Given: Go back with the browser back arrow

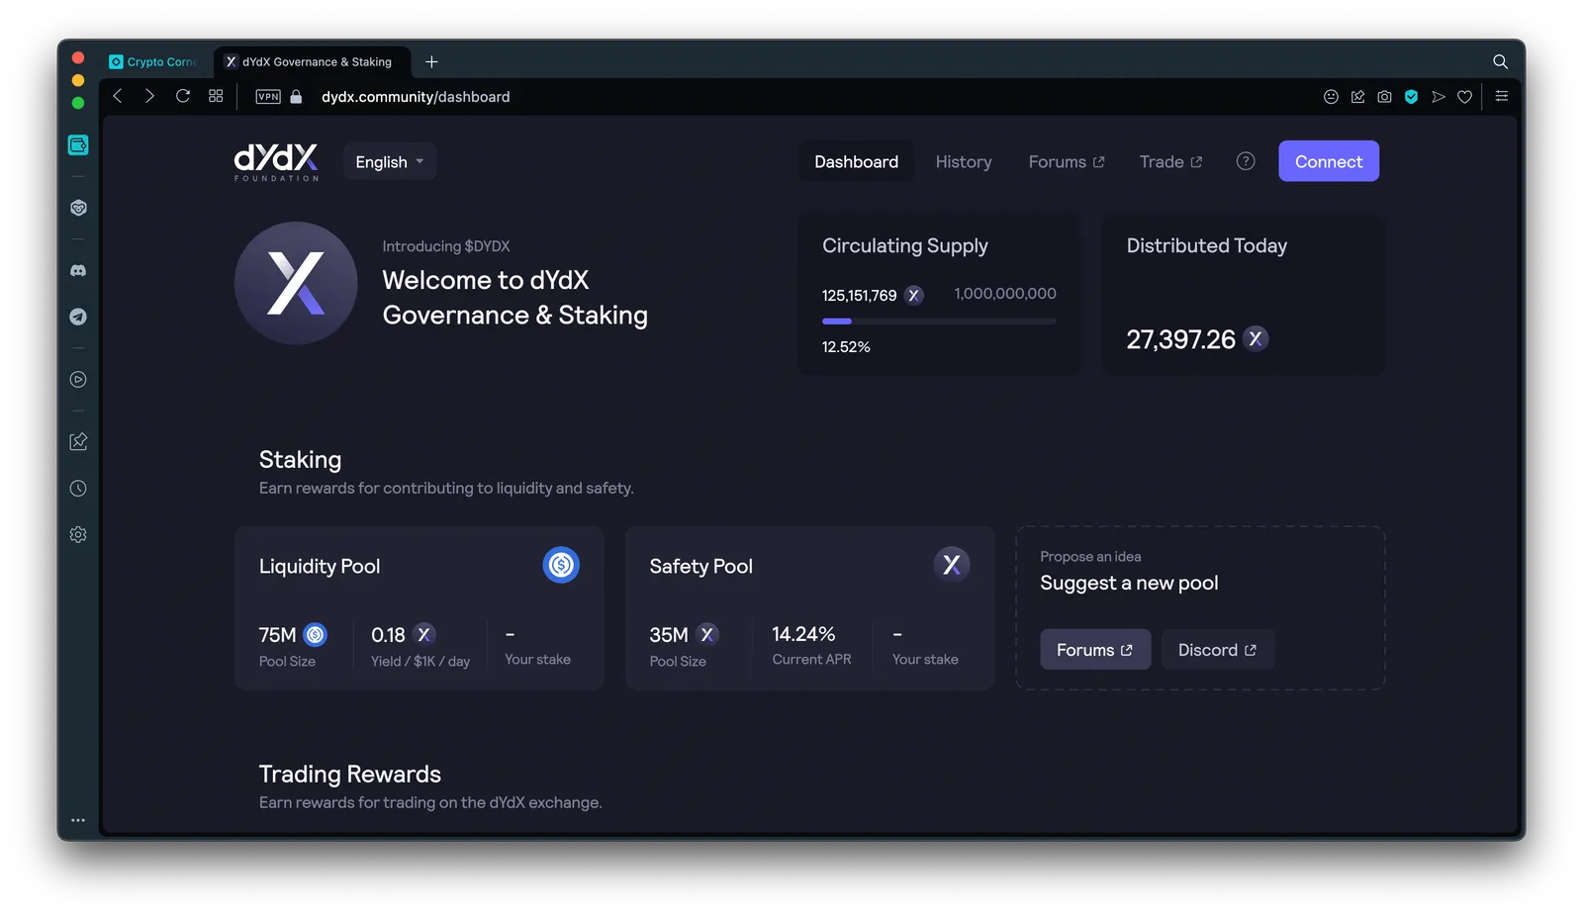Looking at the screenshot, I should pyautogui.click(x=118, y=96).
